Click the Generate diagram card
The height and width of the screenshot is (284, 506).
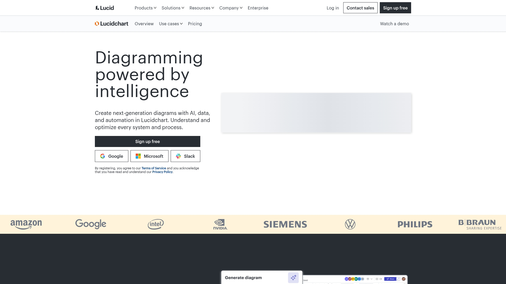[x=262, y=277]
